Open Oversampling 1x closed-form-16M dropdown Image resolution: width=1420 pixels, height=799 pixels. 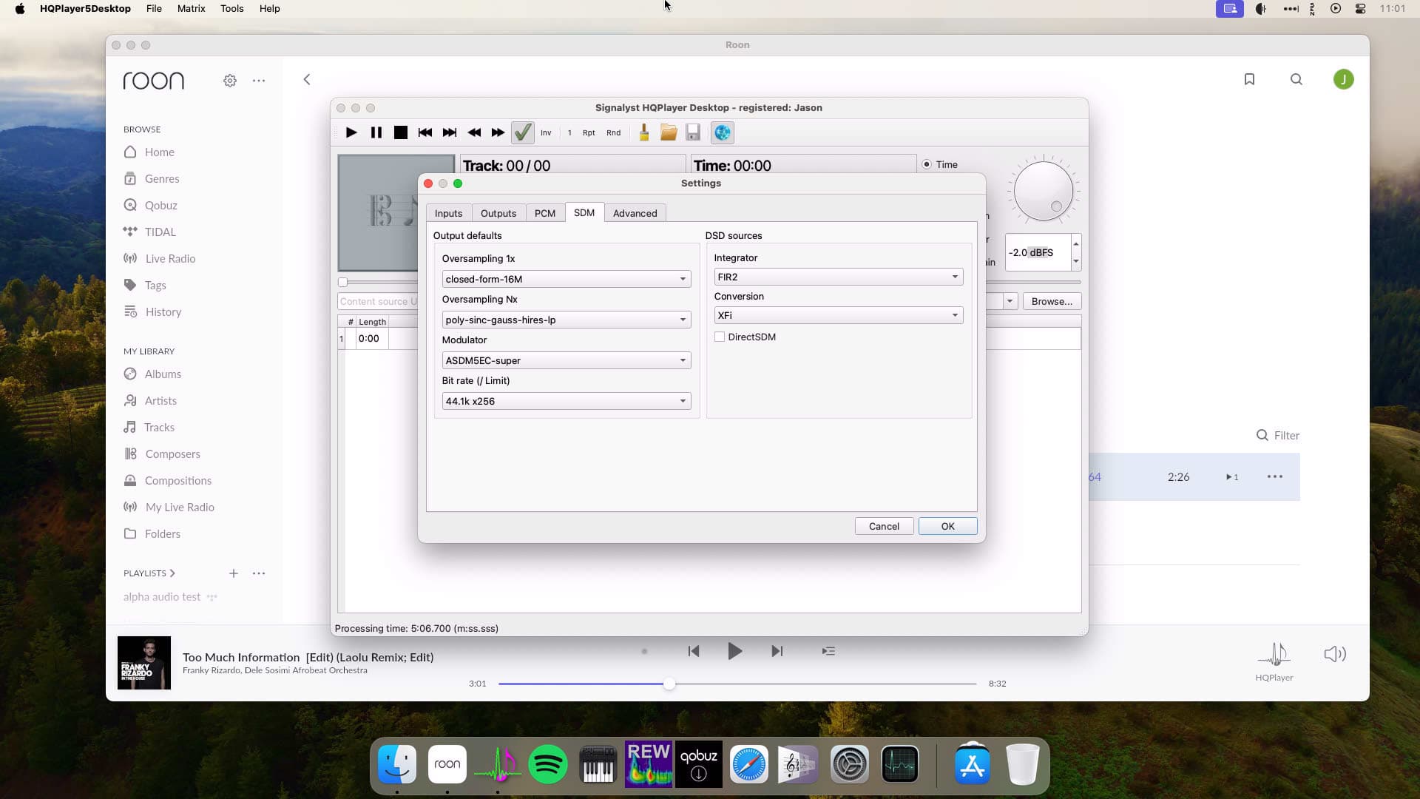click(x=567, y=279)
